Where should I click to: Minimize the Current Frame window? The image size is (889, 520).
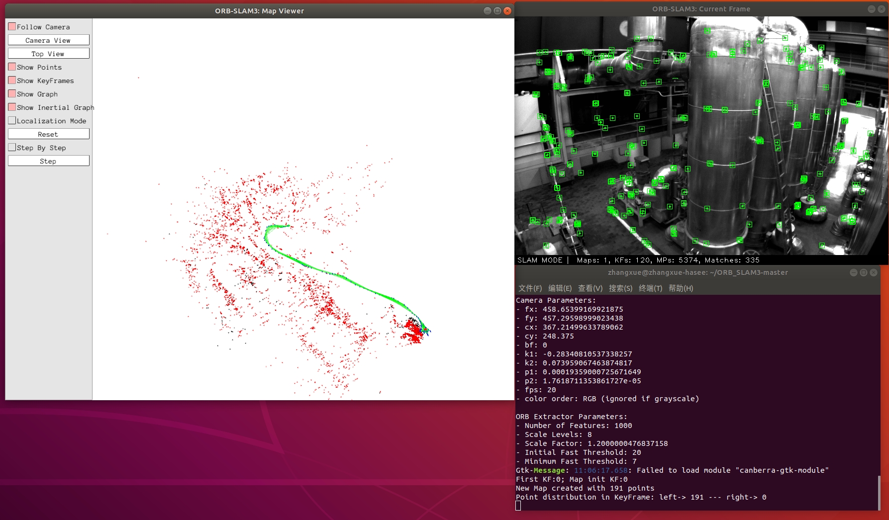[871, 9]
